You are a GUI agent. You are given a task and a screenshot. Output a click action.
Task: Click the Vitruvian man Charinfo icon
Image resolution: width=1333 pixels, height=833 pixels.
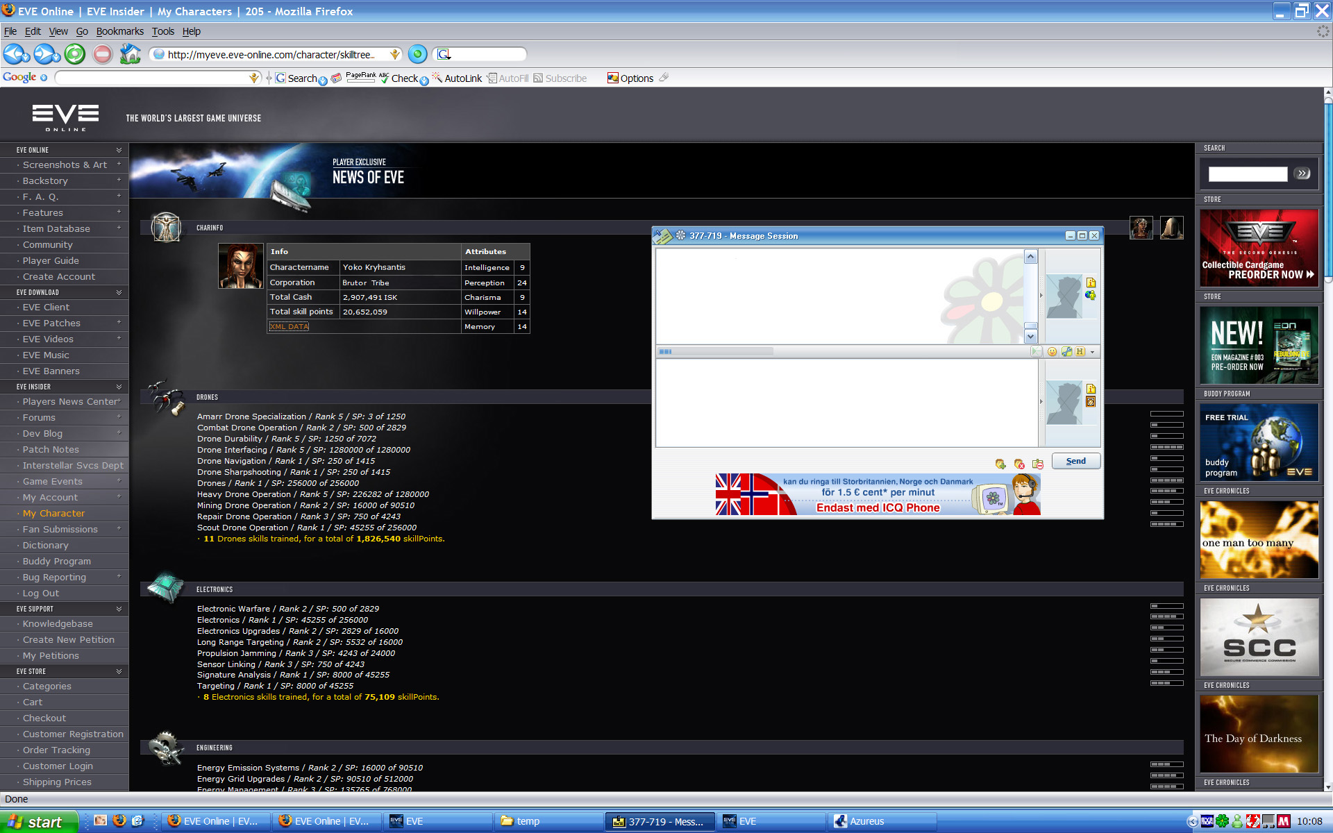pyautogui.click(x=166, y=227)
